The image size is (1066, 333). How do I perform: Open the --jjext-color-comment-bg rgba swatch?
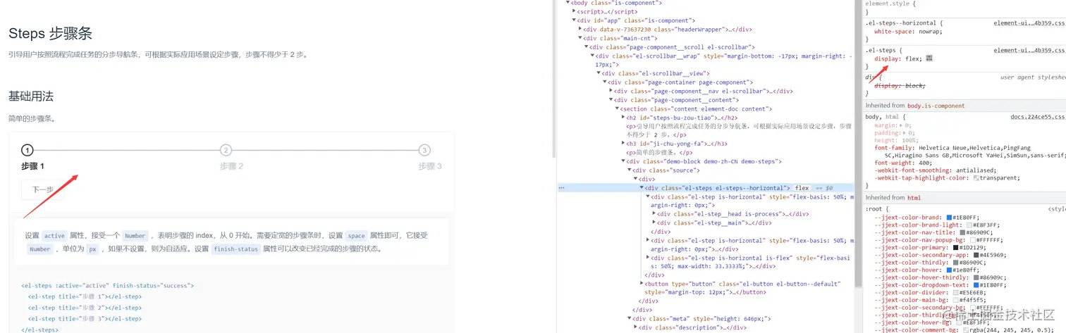[967, 329]
